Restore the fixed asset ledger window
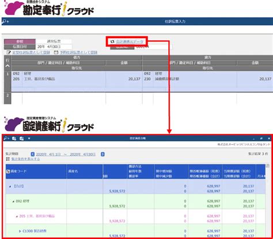Screen dimensions: 273x239 click(x=261, y=139)
